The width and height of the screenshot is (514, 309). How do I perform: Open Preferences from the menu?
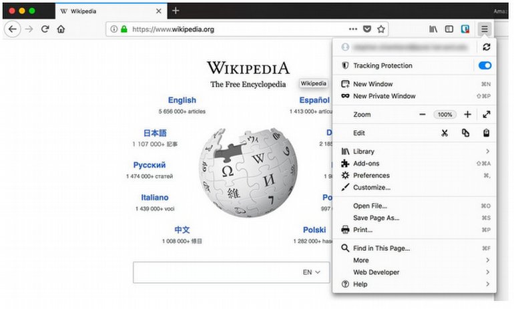(x=415, y=176)
